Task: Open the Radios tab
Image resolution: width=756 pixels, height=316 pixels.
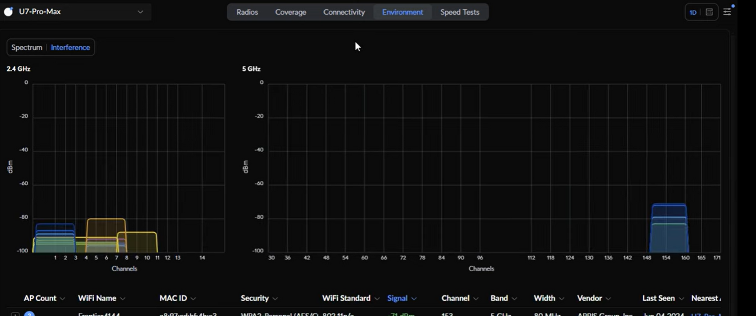Action: [247, 12]
